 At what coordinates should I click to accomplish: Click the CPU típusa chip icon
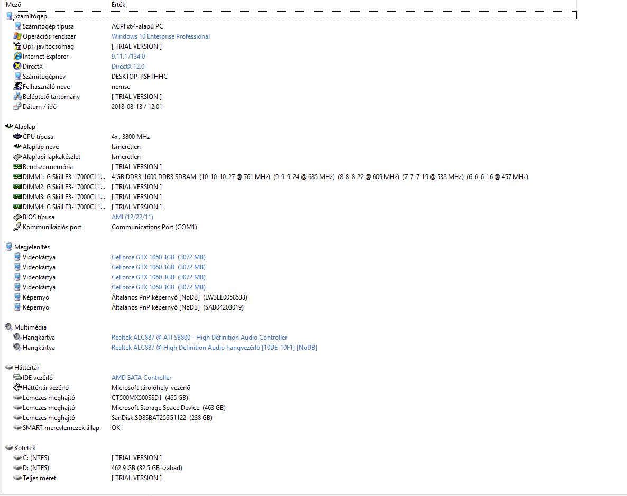click(17, 136)
